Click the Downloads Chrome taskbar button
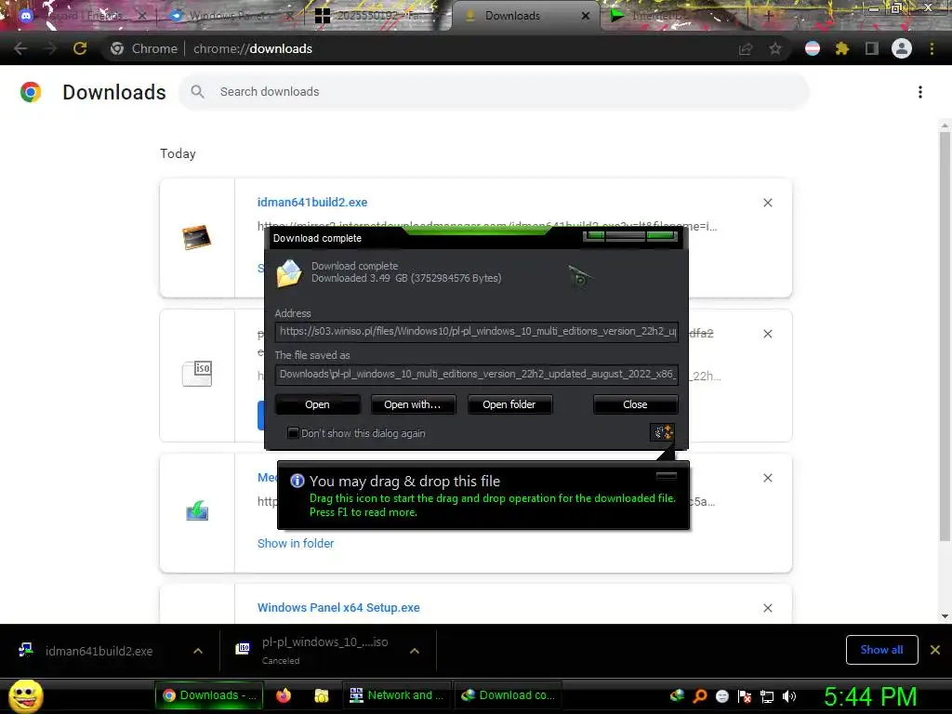952x714 pixels. (x=209, y=695)
